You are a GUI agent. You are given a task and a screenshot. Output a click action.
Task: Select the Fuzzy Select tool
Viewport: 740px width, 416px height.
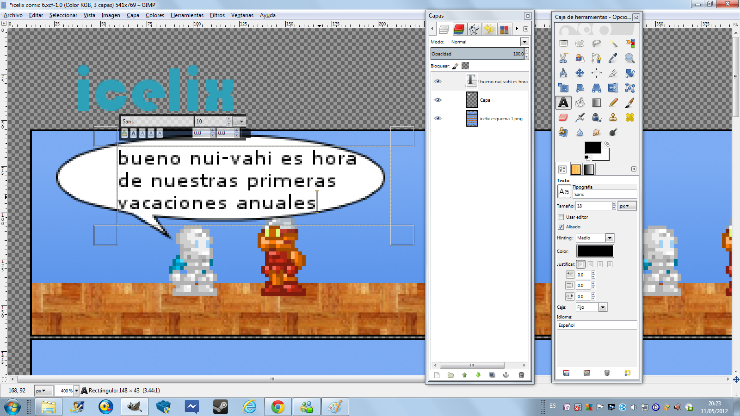[614, 43]
